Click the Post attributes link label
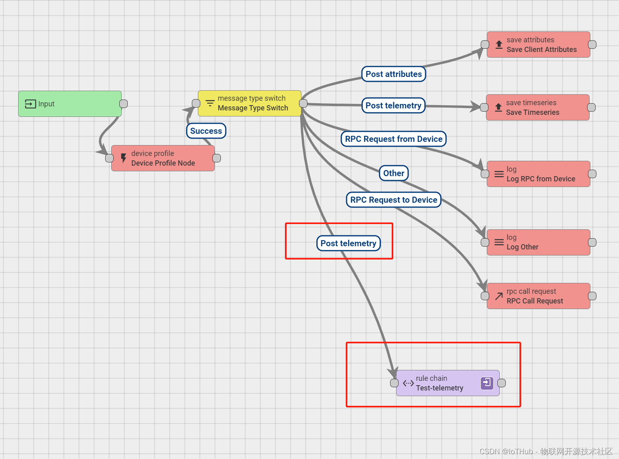619x459 pixels. (x=394, y=74)
